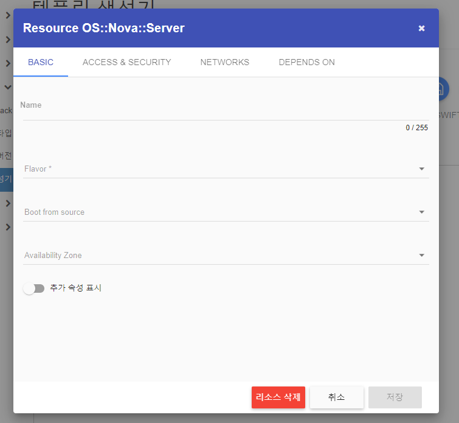
Task: Switch to the DEPENDS ON tab
Action: 307,62
